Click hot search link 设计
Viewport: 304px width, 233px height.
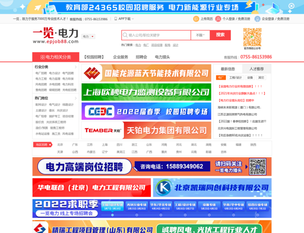(x=175, y=45)
